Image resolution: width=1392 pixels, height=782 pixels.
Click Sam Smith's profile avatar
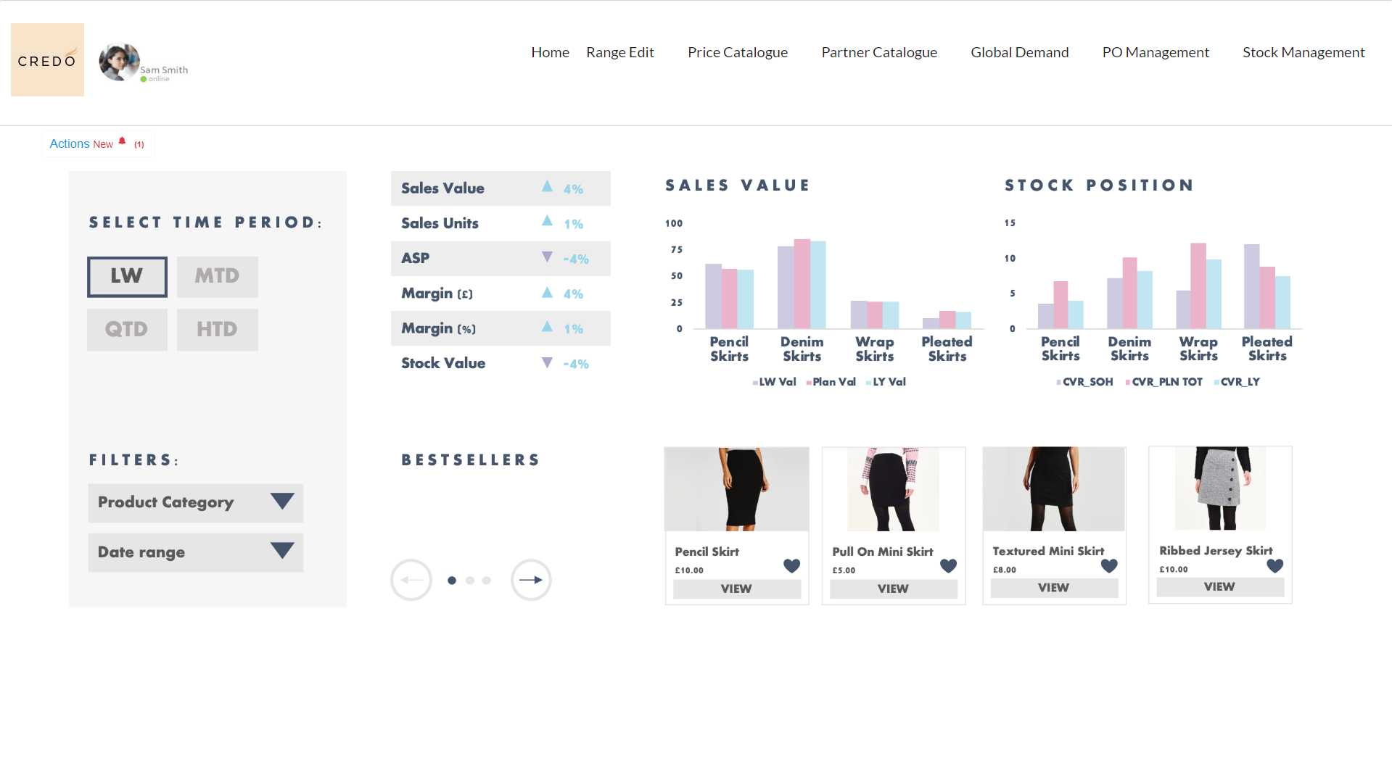point(119,62)
